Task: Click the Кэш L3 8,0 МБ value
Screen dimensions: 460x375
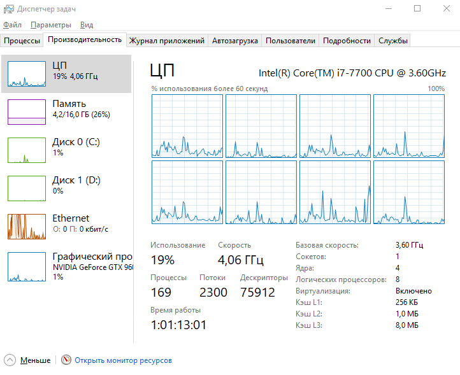Action: pos(407,325)
